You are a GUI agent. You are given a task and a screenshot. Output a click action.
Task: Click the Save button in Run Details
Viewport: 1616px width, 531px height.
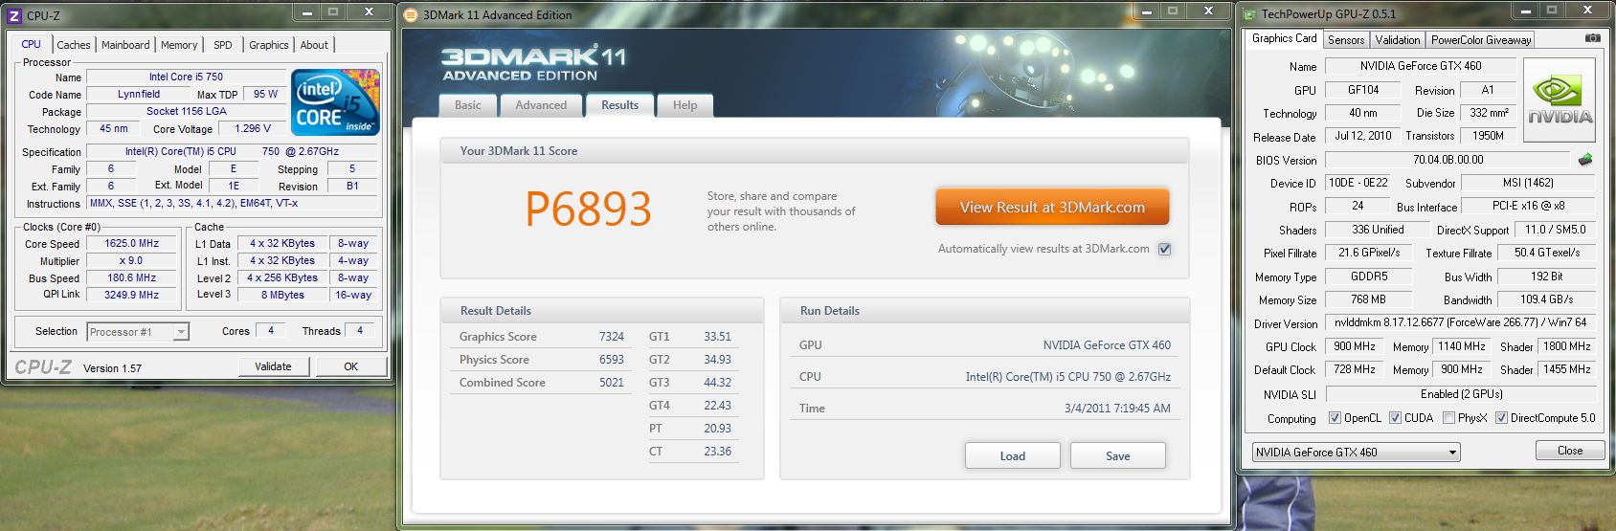click(x=1117, y=455)
